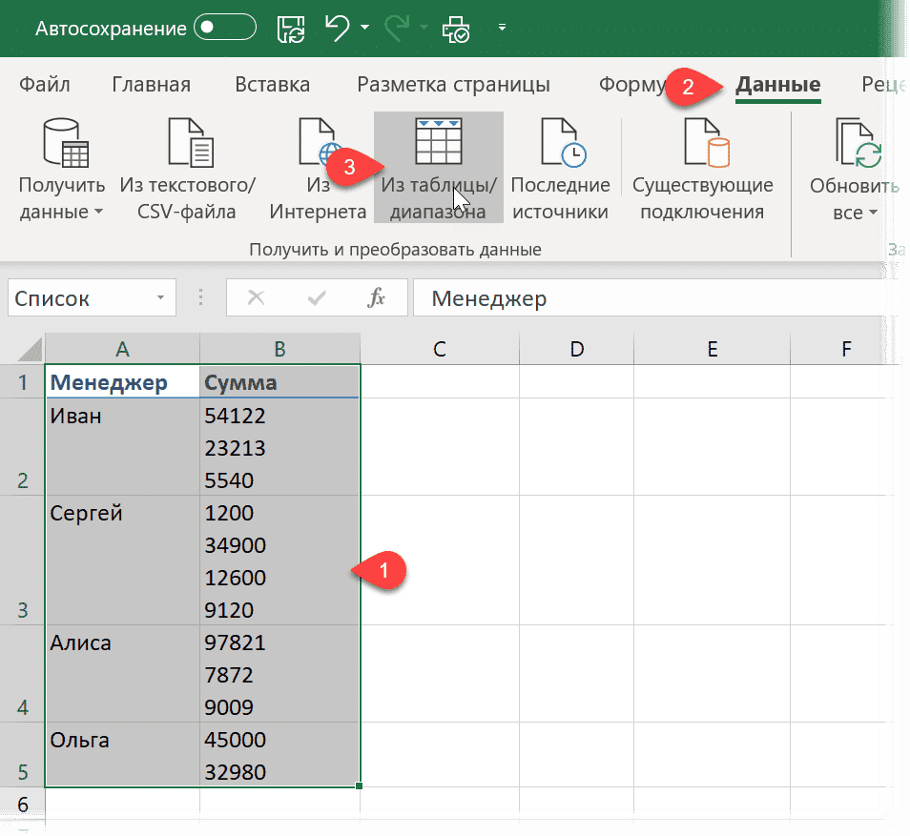Viewport: 910px width, 836px height.
Task: Click the Insert Function (fx) button
Action: click(380, 297)
